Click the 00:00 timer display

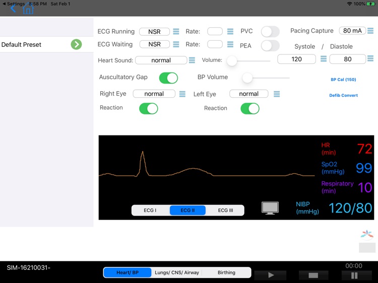click(x=354, y=266)
